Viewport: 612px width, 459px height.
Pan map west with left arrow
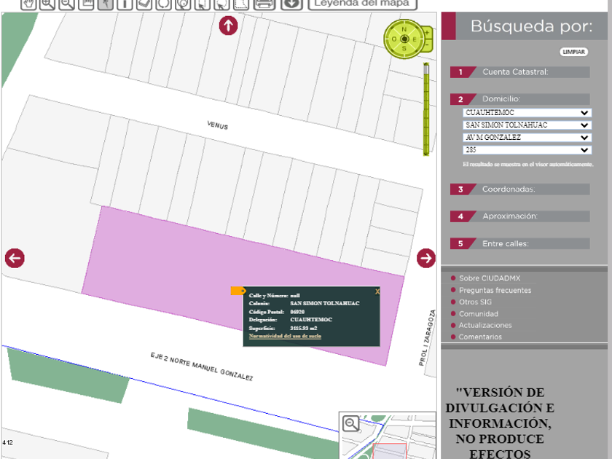pyautogui.click(x=15, y=258)
